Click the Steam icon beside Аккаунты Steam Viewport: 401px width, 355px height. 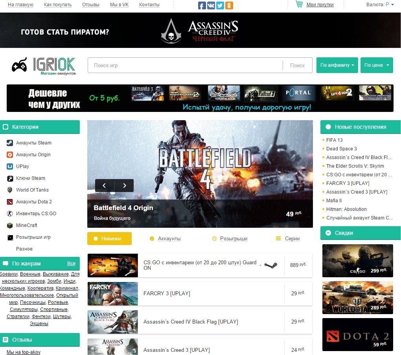pyautogui.click(x=10, y=143)
